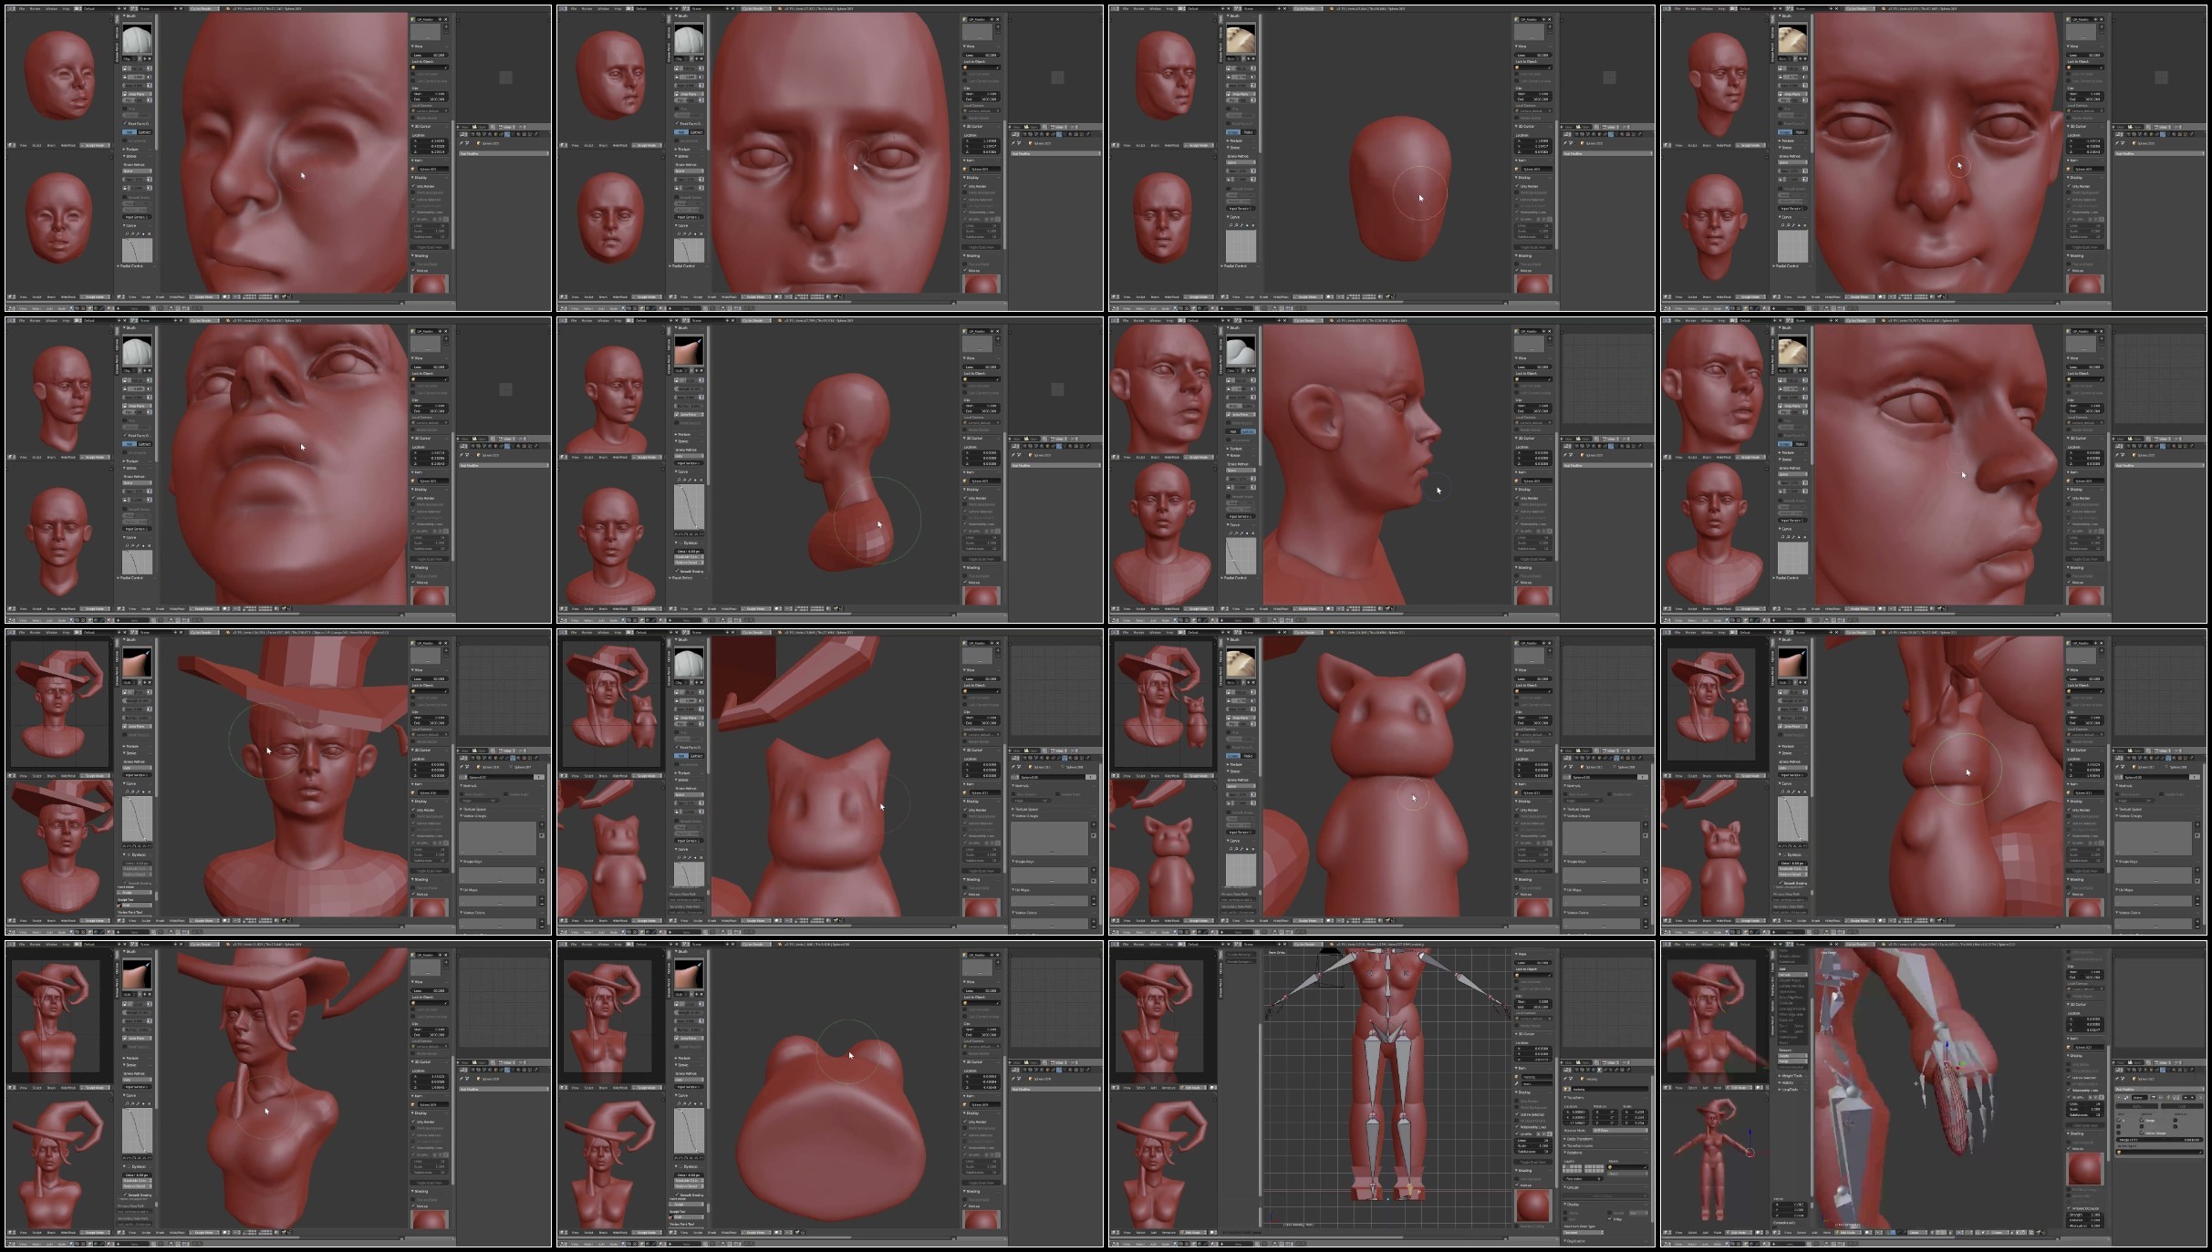Click brush falloff curve widget, blank egg-head frame
Image resolution: width=2212 pixels, height=1252 pixels.
coord(1241,246)
